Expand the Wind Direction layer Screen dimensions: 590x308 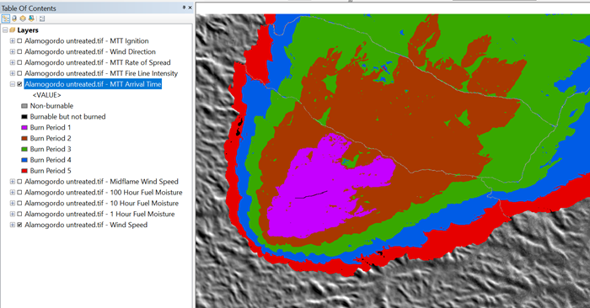click(13, 52)
